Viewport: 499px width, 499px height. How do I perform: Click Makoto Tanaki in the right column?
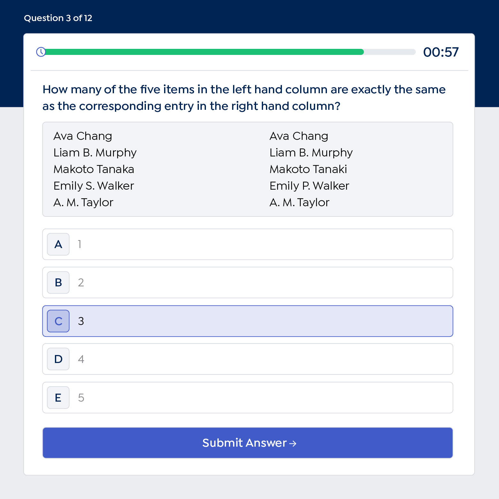click(308, 169)
